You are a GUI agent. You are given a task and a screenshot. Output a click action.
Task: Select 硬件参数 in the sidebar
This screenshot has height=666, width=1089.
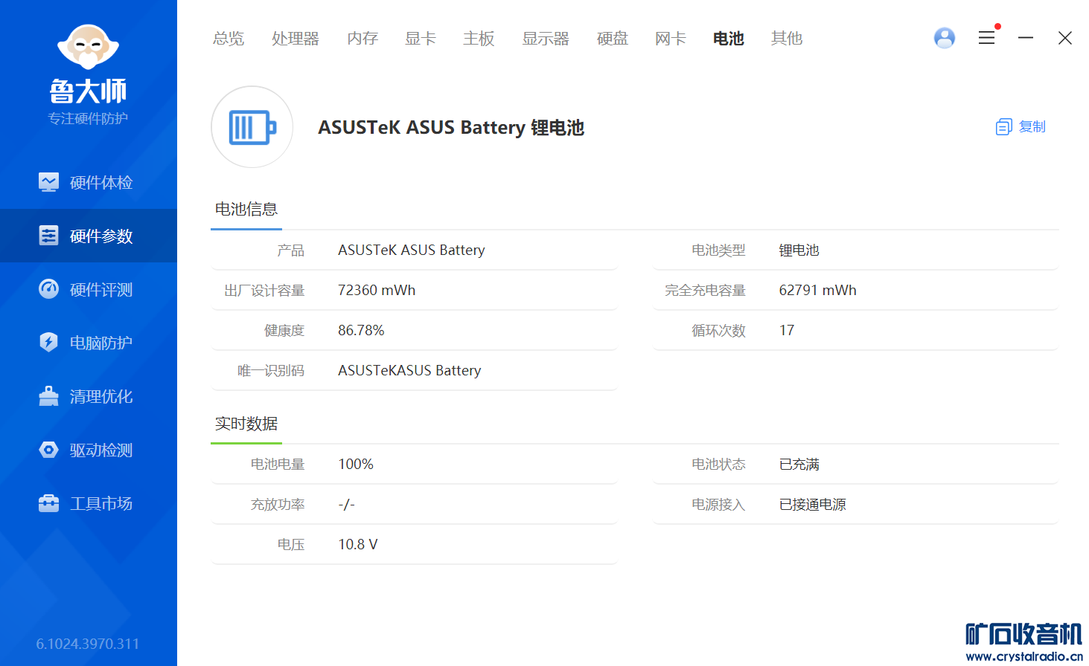click(89, 236)
